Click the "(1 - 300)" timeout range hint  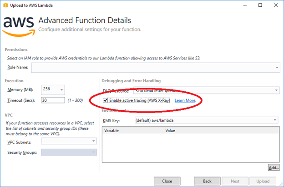point(75,100)
